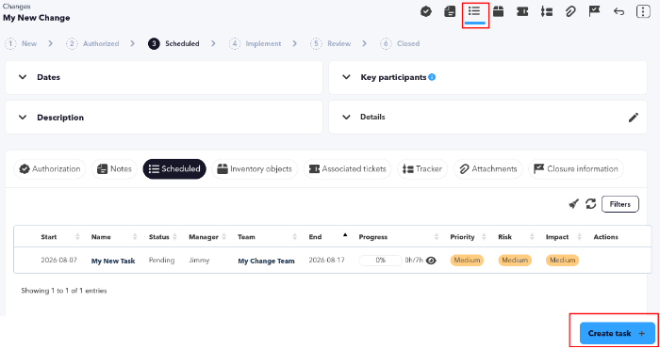Expand the Description section
660x349 pixels.
coord(23,118)
